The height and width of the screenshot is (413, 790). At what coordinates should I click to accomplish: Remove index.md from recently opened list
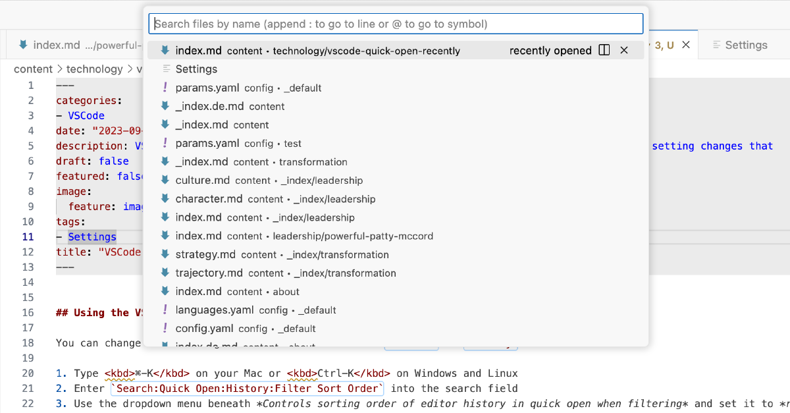tap(624, 49)
